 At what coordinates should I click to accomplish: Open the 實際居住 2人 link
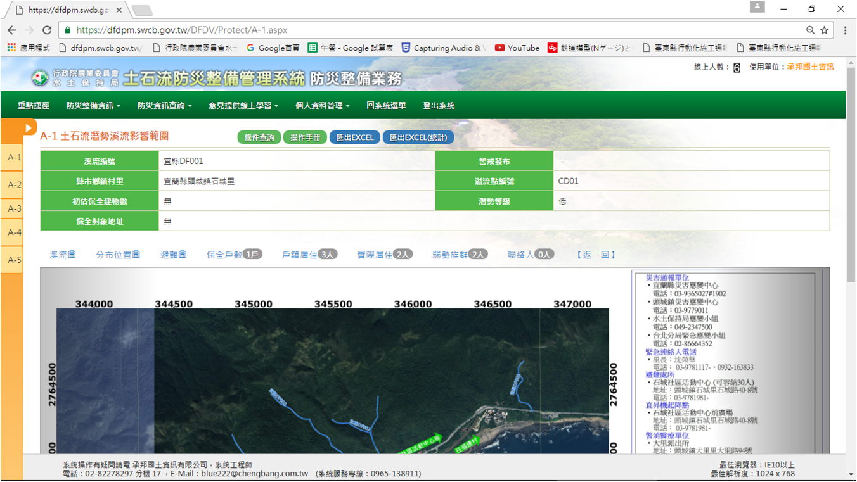coord(385,255)
